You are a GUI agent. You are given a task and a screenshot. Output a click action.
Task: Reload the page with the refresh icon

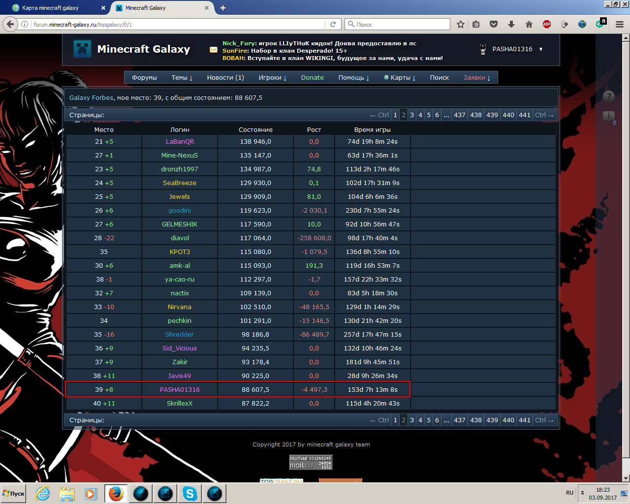333,24
